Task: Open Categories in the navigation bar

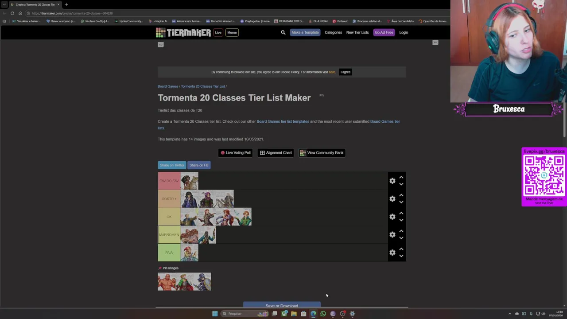Action: [x=333, y=32]
